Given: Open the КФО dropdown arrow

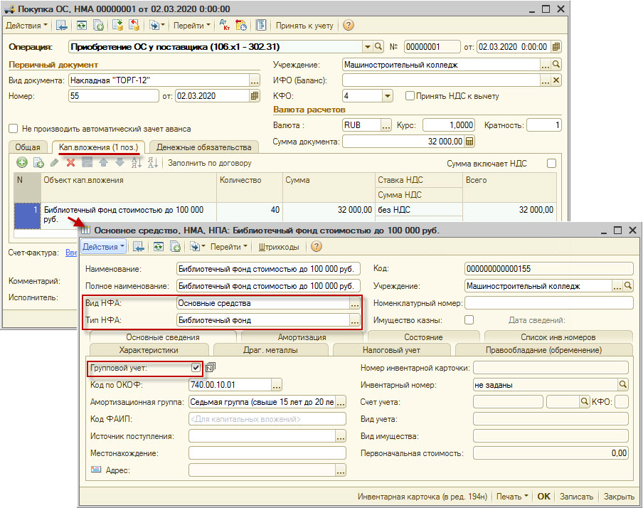Looking at the screenshot, I should (388, 96).
